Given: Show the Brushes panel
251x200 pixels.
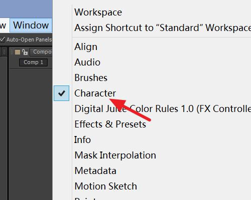Looking at the screenshot, I should (91, 78).
